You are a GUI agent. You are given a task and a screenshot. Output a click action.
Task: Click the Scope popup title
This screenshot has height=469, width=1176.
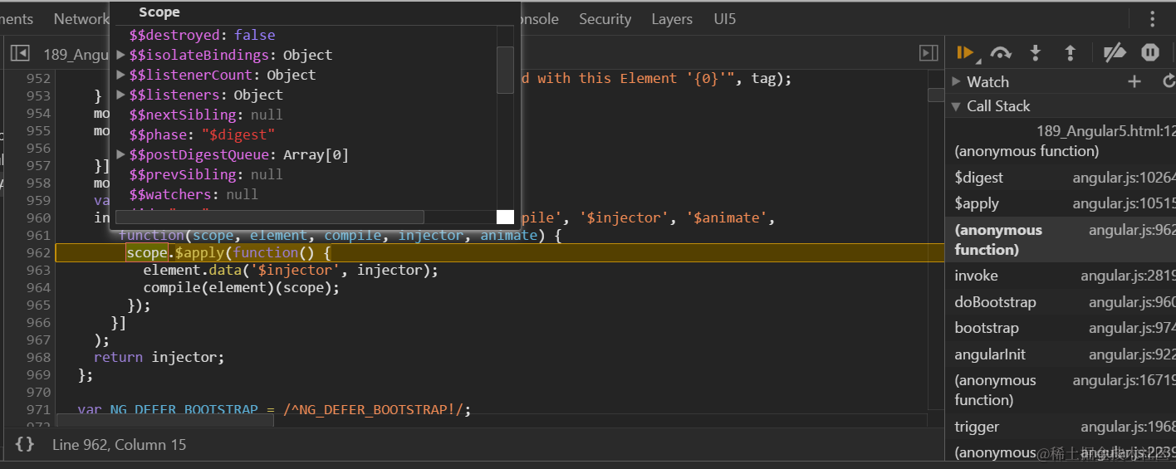click(x=159, y=12)
